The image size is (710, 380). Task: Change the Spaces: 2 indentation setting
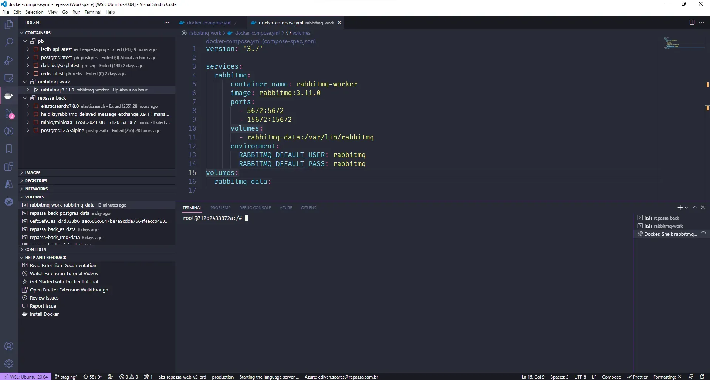coord(559,377)
